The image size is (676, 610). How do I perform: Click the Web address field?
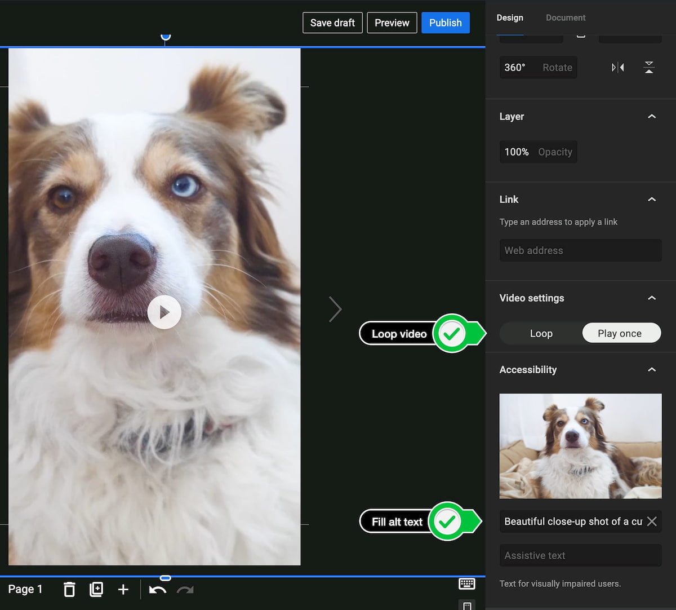[x=580, y=250]
